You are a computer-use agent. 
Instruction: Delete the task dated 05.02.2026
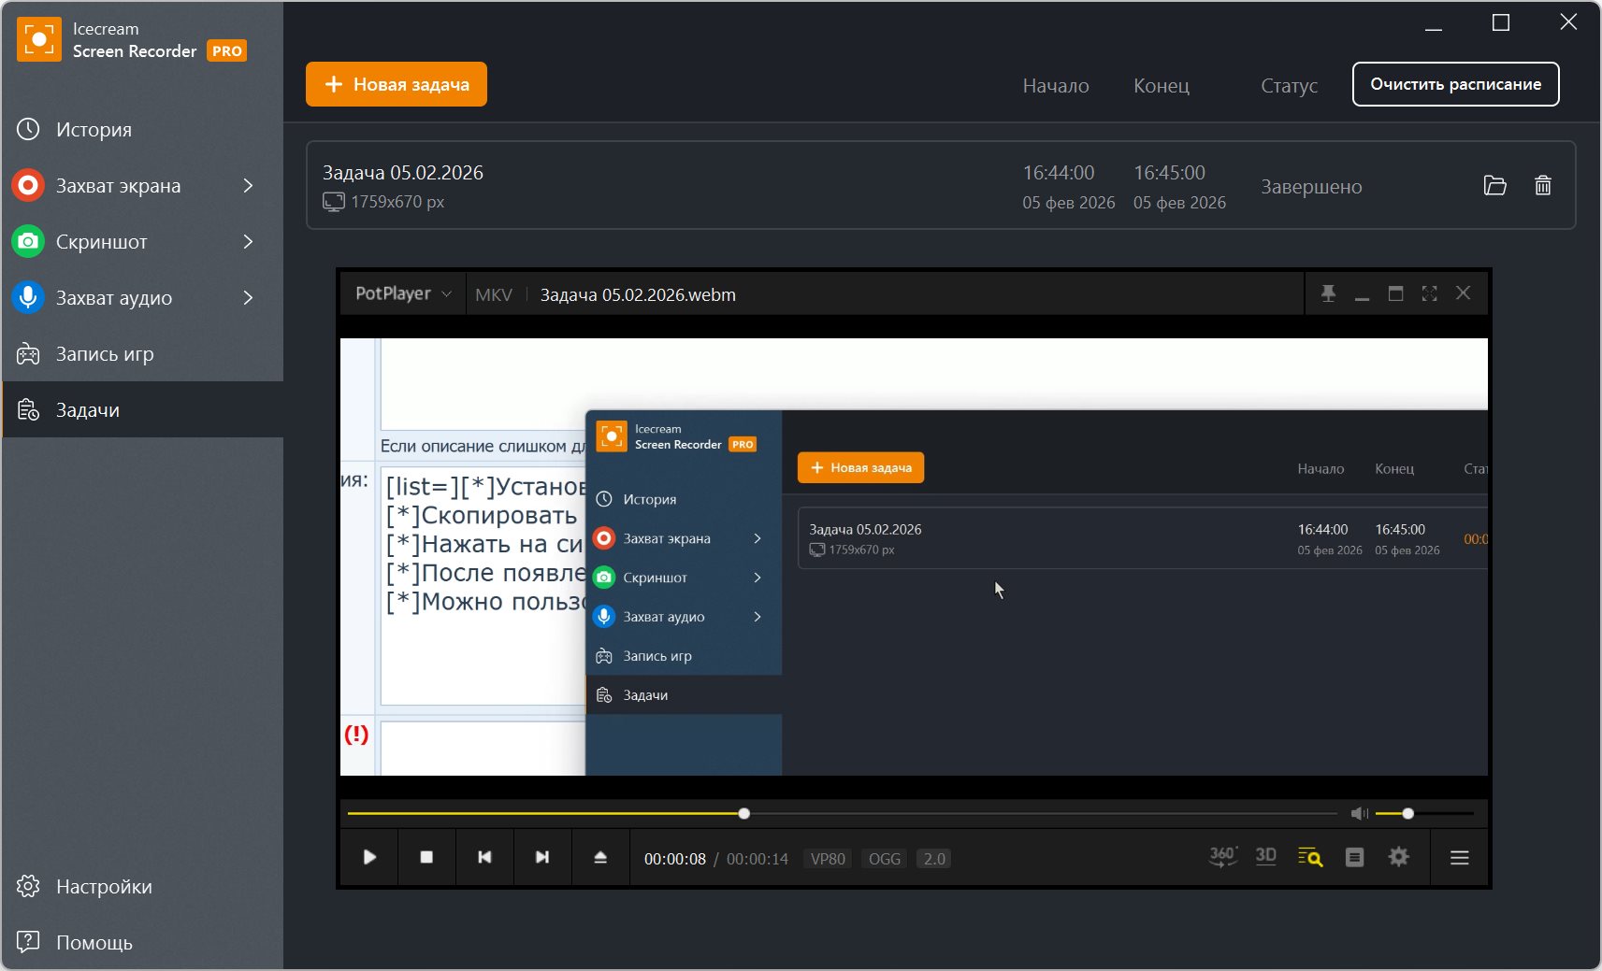pyautogui.click(x=1542, y=186)
